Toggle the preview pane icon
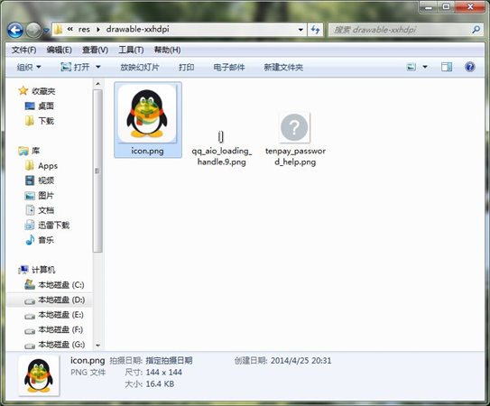The width and height of the screenshot is (490, 406). pos(447,67)
